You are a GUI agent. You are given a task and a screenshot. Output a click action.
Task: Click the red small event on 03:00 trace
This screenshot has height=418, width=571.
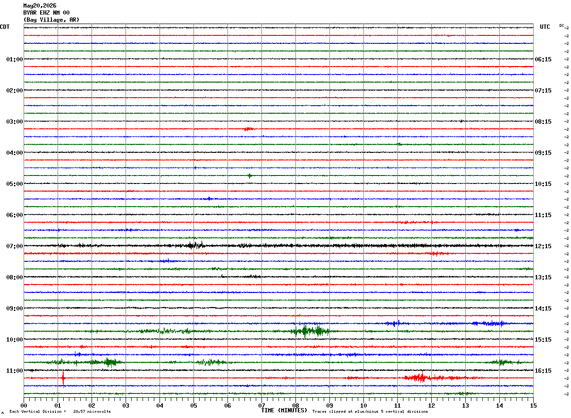click(249, 129)
